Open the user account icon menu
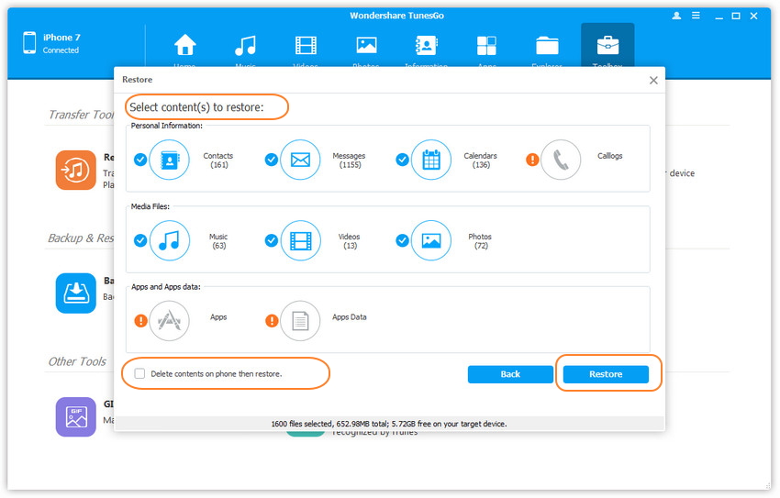The height and width of the screenshot is (498, 780). (677, 16)
